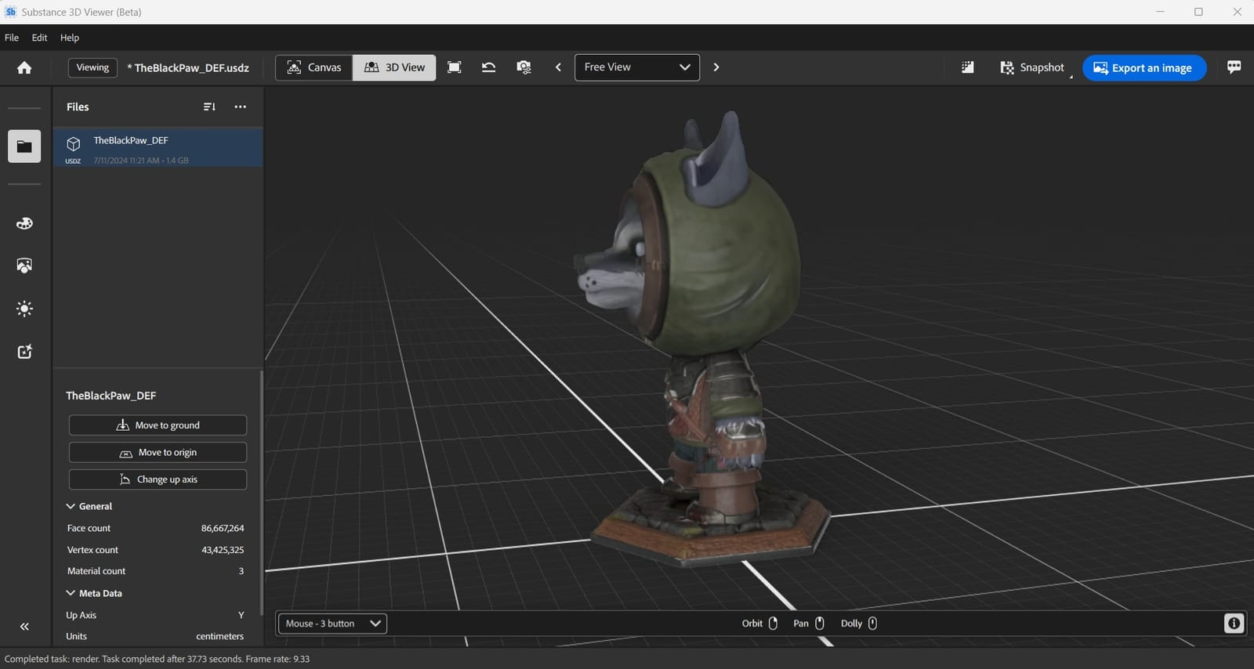This screenshot has width=1254, height=669.
Task: Open the Mouse - 3 button dropdown
Action: (x=332, y=624)
